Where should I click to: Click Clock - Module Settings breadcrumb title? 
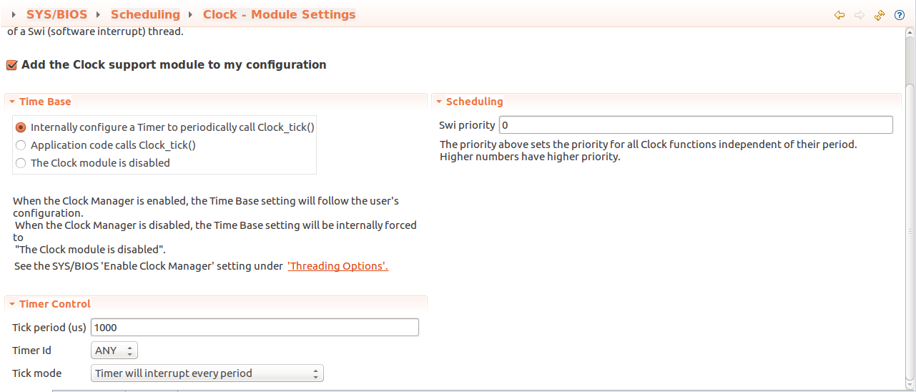pos(279,15)
